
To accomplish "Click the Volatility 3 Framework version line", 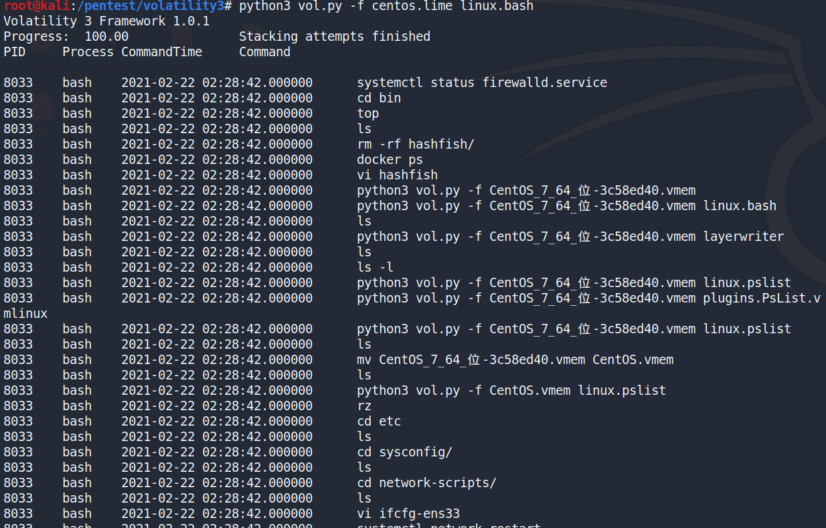I will point(106,21).
